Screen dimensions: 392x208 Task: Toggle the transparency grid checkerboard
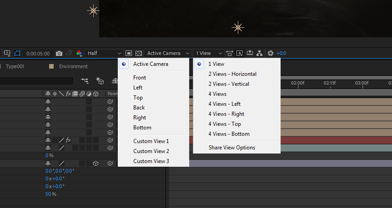(139, 53)
